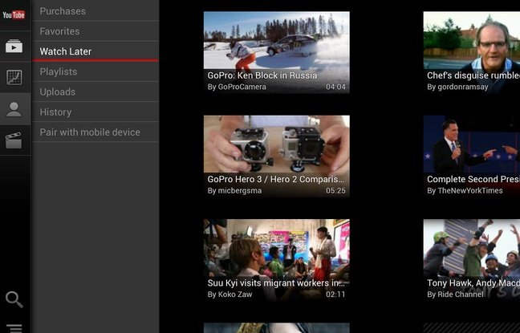Viewport: 520px width, 333px height.
Task: Open the movies clapperboard icon
Action: pyautogui.click(x=14, y=140)
